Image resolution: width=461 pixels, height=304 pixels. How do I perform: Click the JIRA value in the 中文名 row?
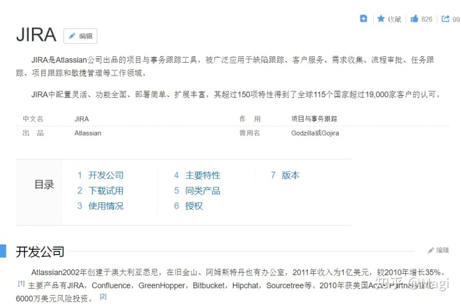82,119
